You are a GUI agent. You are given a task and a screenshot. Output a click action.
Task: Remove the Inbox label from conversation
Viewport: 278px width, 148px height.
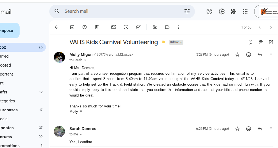point(181,43)
